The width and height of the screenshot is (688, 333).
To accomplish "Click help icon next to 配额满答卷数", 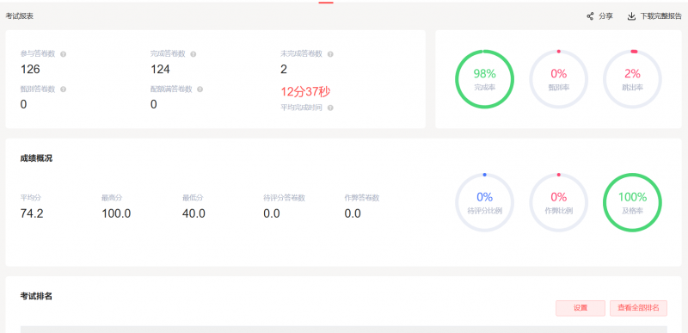I will (200, 89).
